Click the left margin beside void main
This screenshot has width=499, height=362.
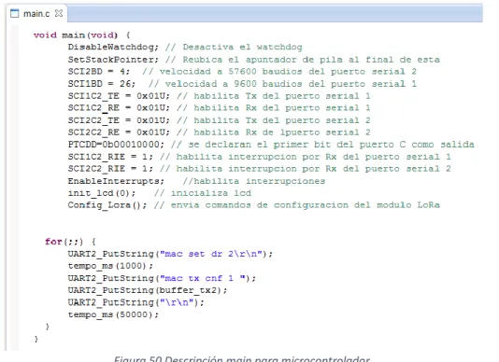pos(15,35)
